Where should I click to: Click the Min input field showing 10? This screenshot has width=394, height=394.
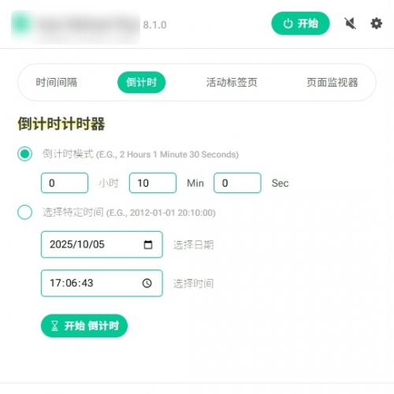153,183
